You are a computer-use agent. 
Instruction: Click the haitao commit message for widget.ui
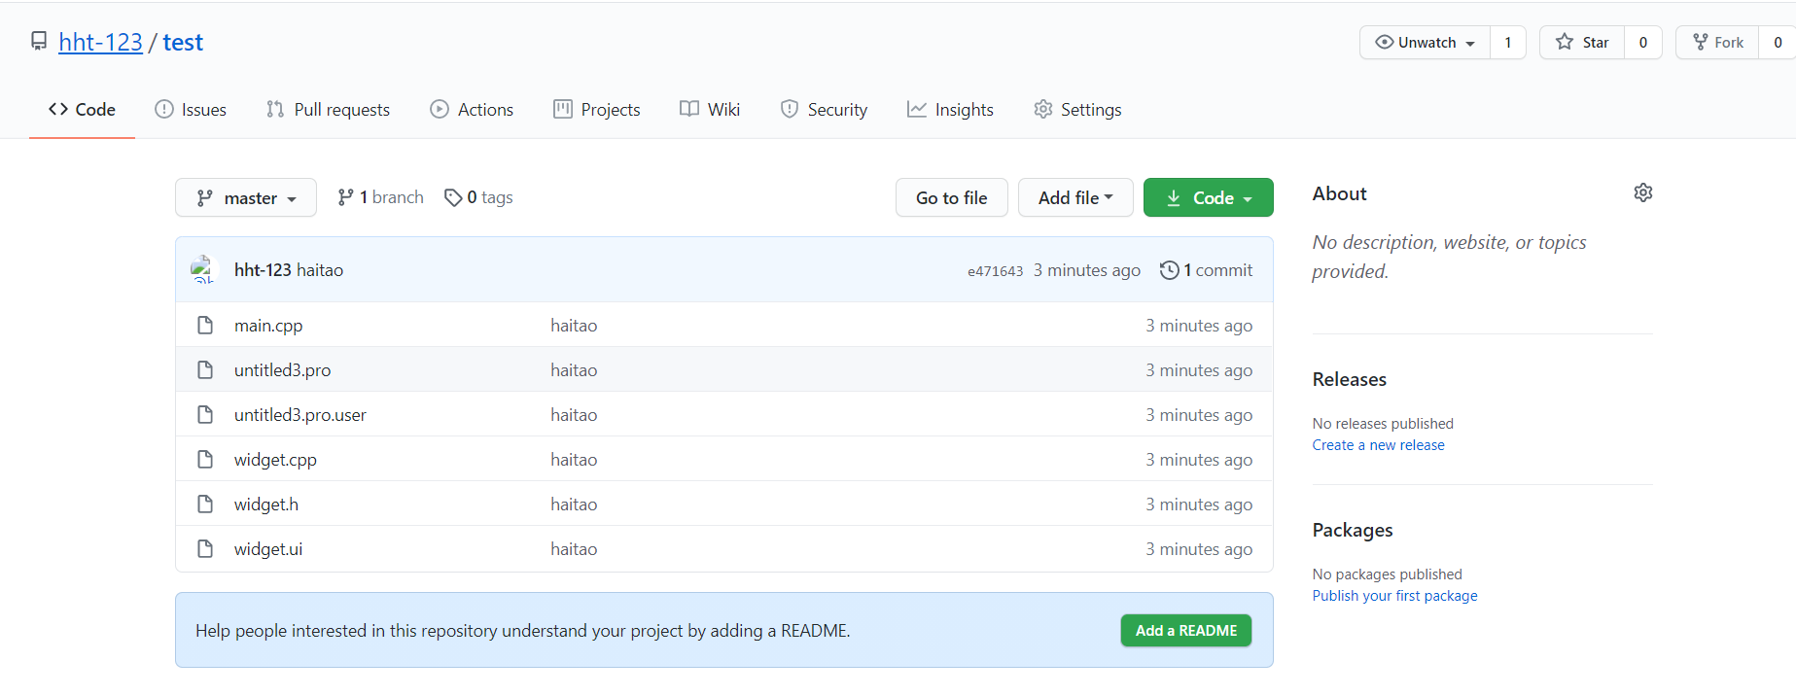coord(574,549)
